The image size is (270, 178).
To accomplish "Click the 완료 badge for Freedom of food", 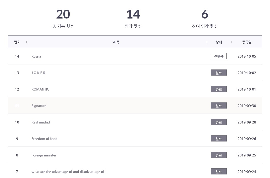I will [x=219, y=139].
